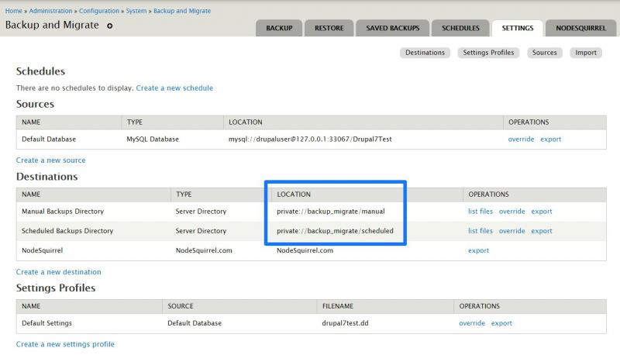Image resolution: width=620 pixels, height=355 pixels.
Task: Click the drupal7test.dd filename cell
Action: click(x=345, y=323)
